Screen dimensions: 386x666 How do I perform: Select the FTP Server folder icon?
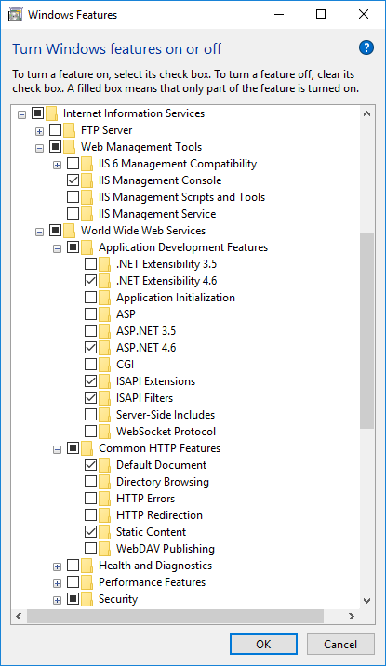69,130
